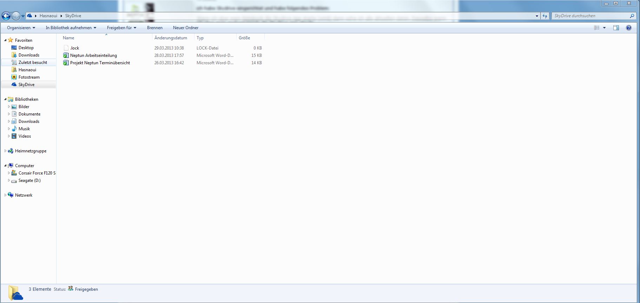
Task: Expand the Bilder library node
Action: point(9,107)
